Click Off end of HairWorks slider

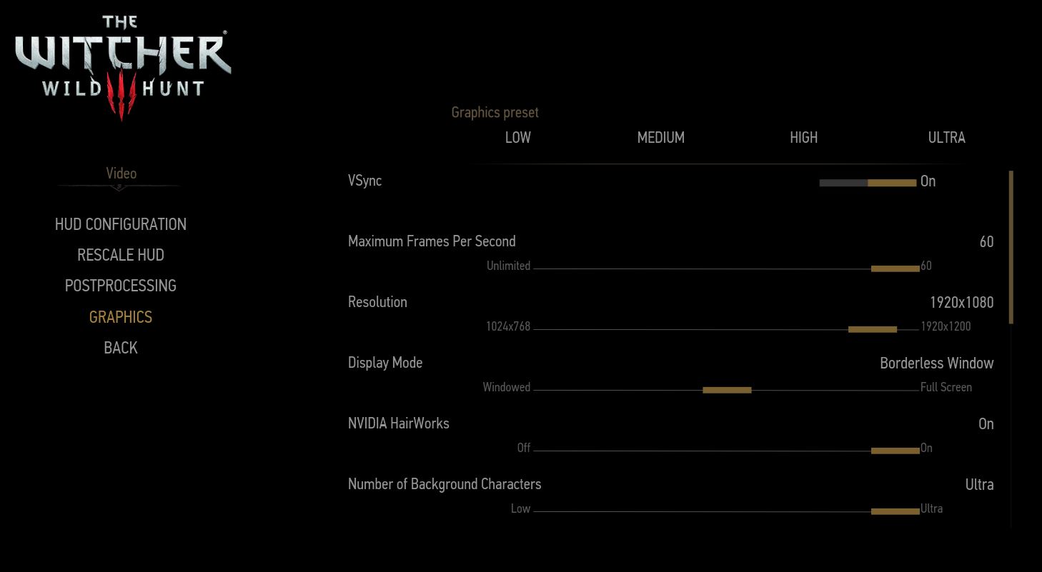tap(524, 448)
